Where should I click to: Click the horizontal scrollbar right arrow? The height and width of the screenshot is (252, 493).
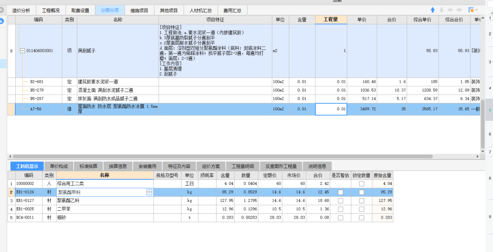click(478, 156)
